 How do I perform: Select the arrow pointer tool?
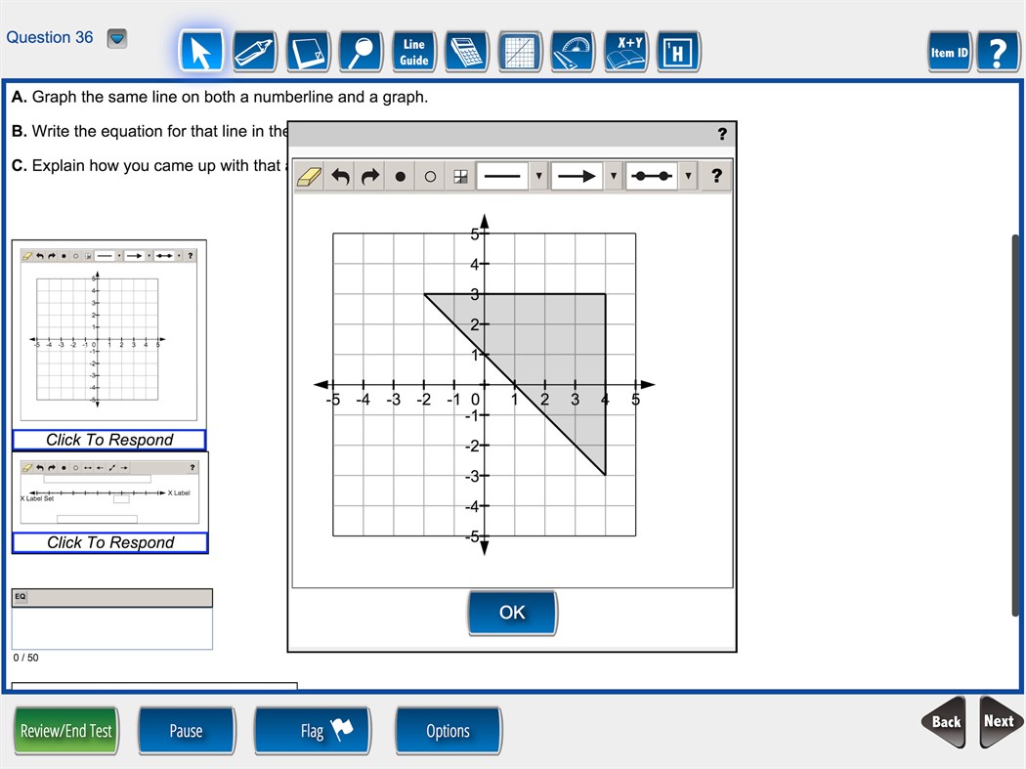201,51
